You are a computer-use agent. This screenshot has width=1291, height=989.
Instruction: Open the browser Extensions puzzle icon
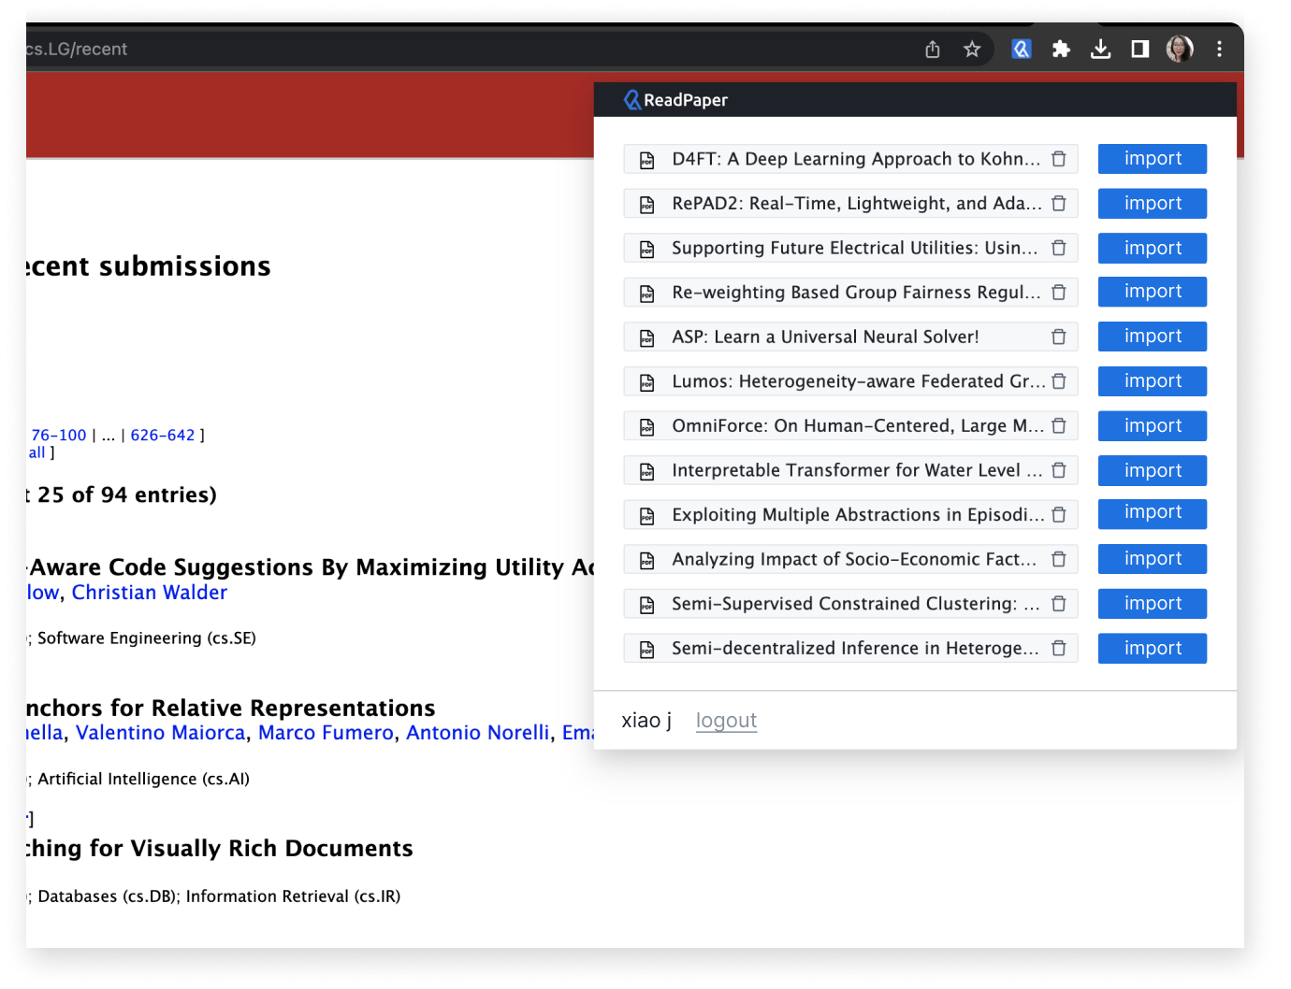point(1061,50)
